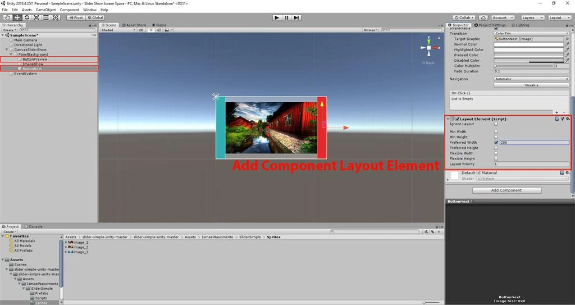Open the Collab dropdown
The width and height of the screenshot is (575, 305).
[464, 17]
